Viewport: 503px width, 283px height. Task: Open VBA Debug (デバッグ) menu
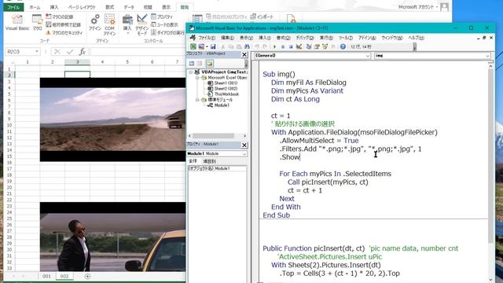pyautogui.click(x=305, y=38)
